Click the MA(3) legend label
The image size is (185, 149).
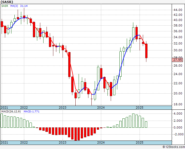pos(14,6)
